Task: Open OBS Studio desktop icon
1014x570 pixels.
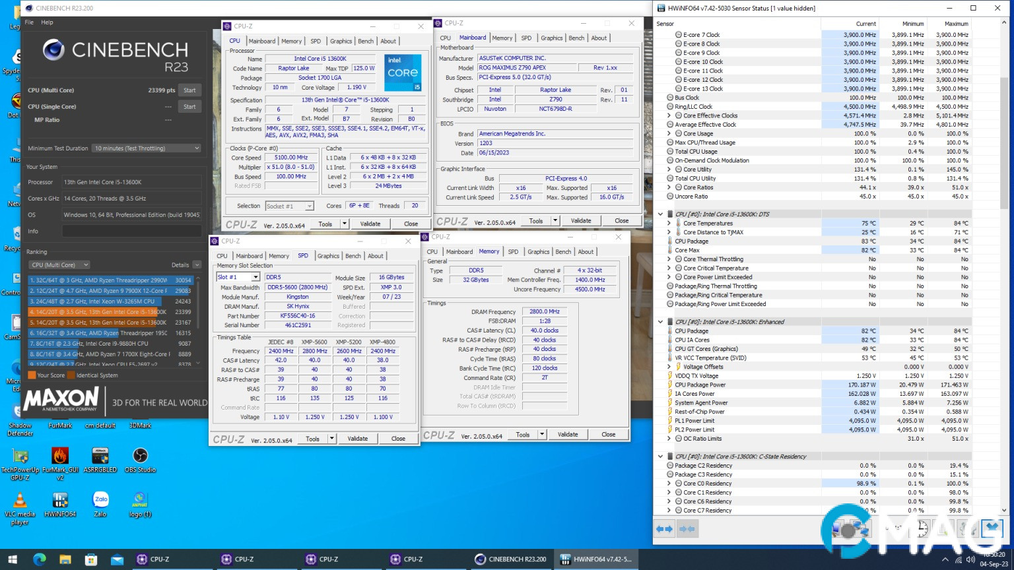Action: point(140,457)
